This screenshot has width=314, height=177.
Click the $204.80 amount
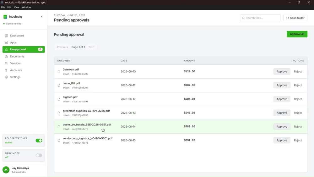(189, 99)
